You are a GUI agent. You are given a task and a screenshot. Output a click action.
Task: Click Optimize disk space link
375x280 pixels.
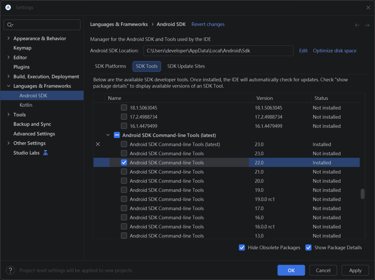point(335,51)
